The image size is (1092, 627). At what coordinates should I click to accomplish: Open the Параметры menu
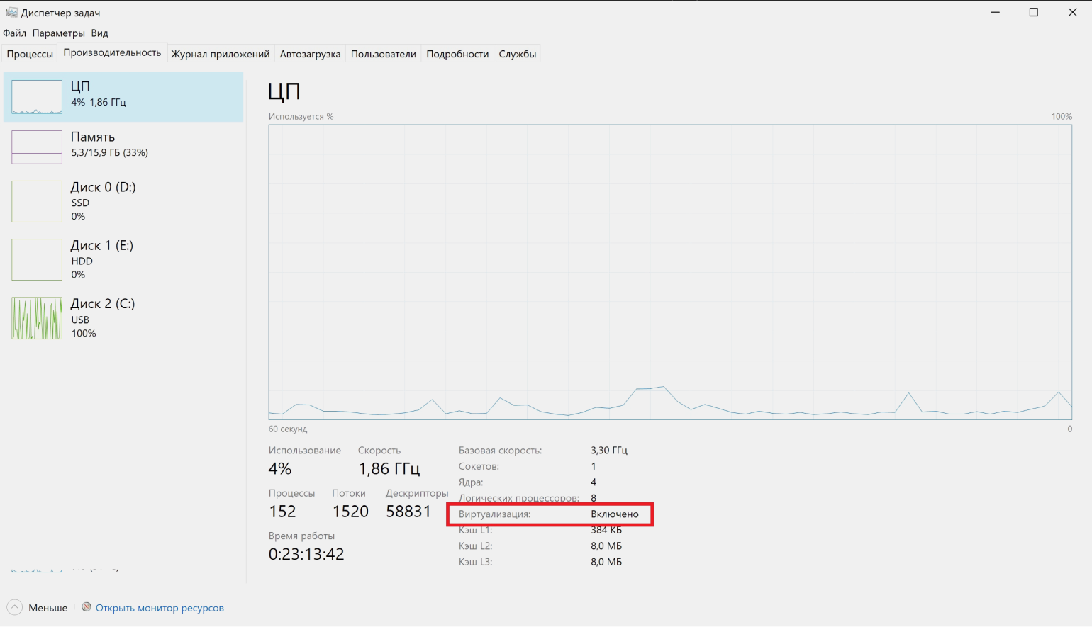[x=58, y=33]
